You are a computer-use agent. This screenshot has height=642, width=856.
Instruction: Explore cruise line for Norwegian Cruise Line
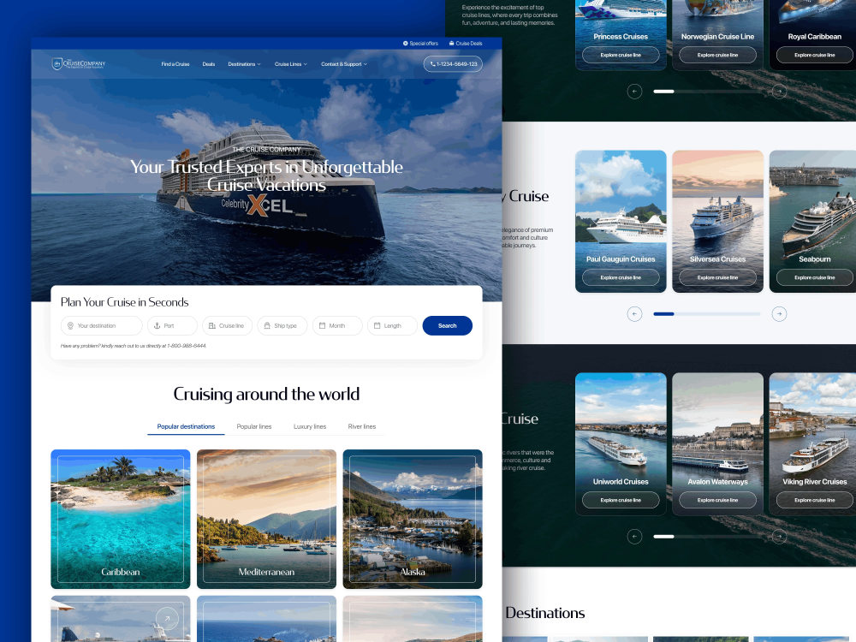[x=717, y=55]
